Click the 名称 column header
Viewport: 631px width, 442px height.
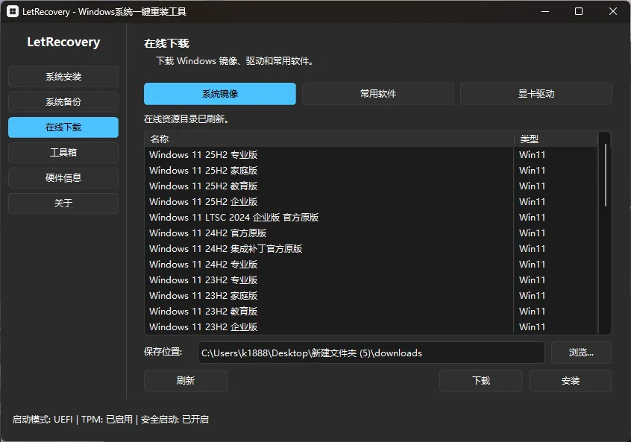(x=329, y=139)
